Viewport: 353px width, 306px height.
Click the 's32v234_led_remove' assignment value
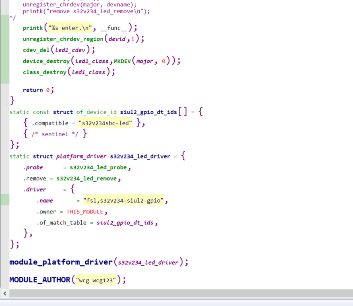click(x=87, y=179)
